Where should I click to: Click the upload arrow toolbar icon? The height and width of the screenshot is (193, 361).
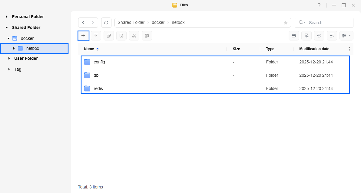pyautogui.click(x=96, y=36)
